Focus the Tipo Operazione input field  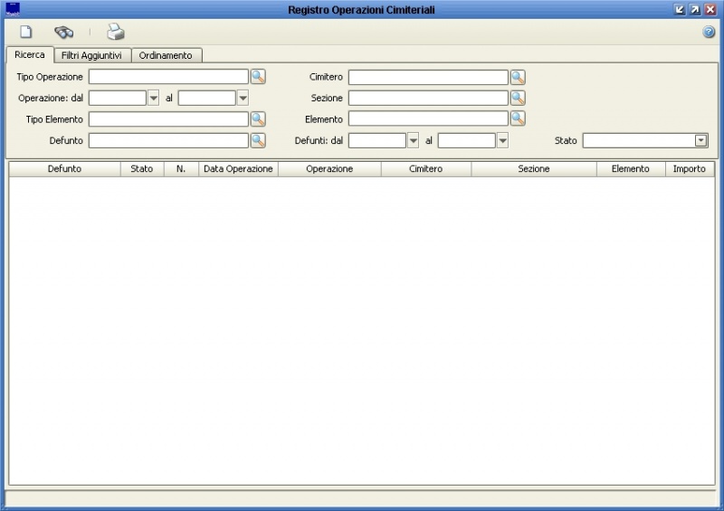click(168, 77)
